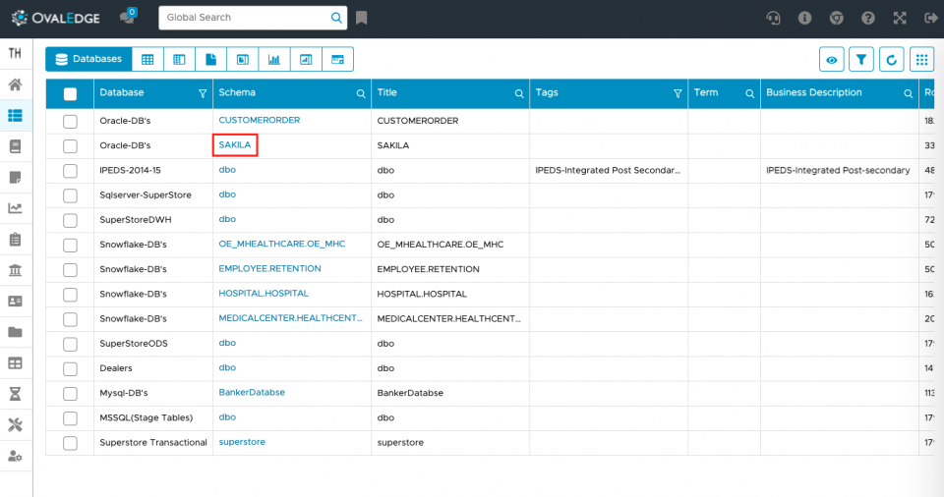Check the select-all header checkbox

tap(71, 94)
